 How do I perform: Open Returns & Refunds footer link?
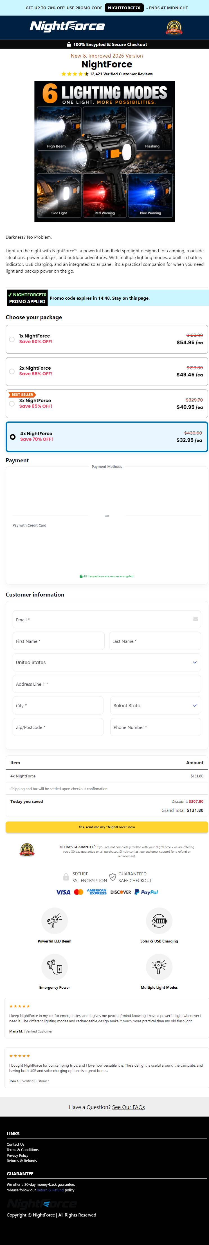(x=22, y=1160)
